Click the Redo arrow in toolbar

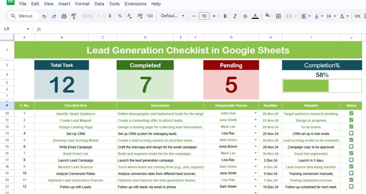tap(54, 16)
